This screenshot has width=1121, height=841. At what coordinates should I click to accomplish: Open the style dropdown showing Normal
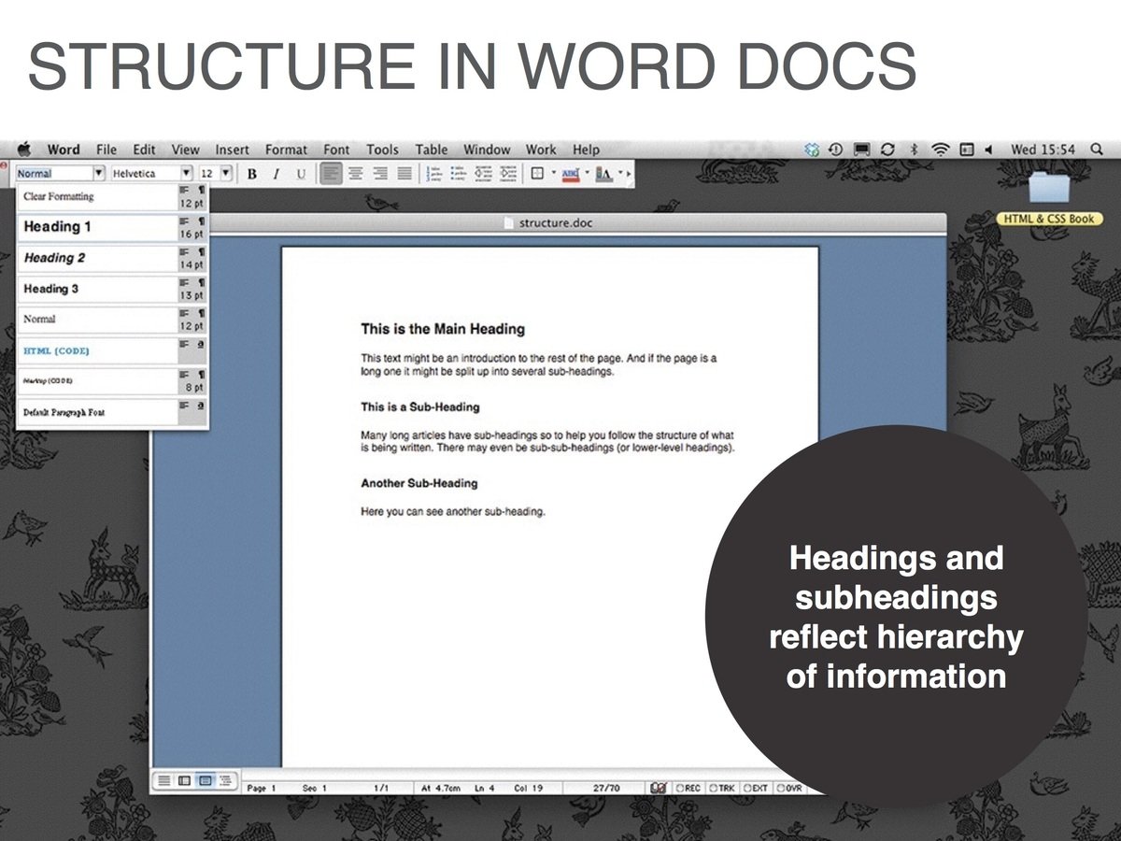coord(98,174)
